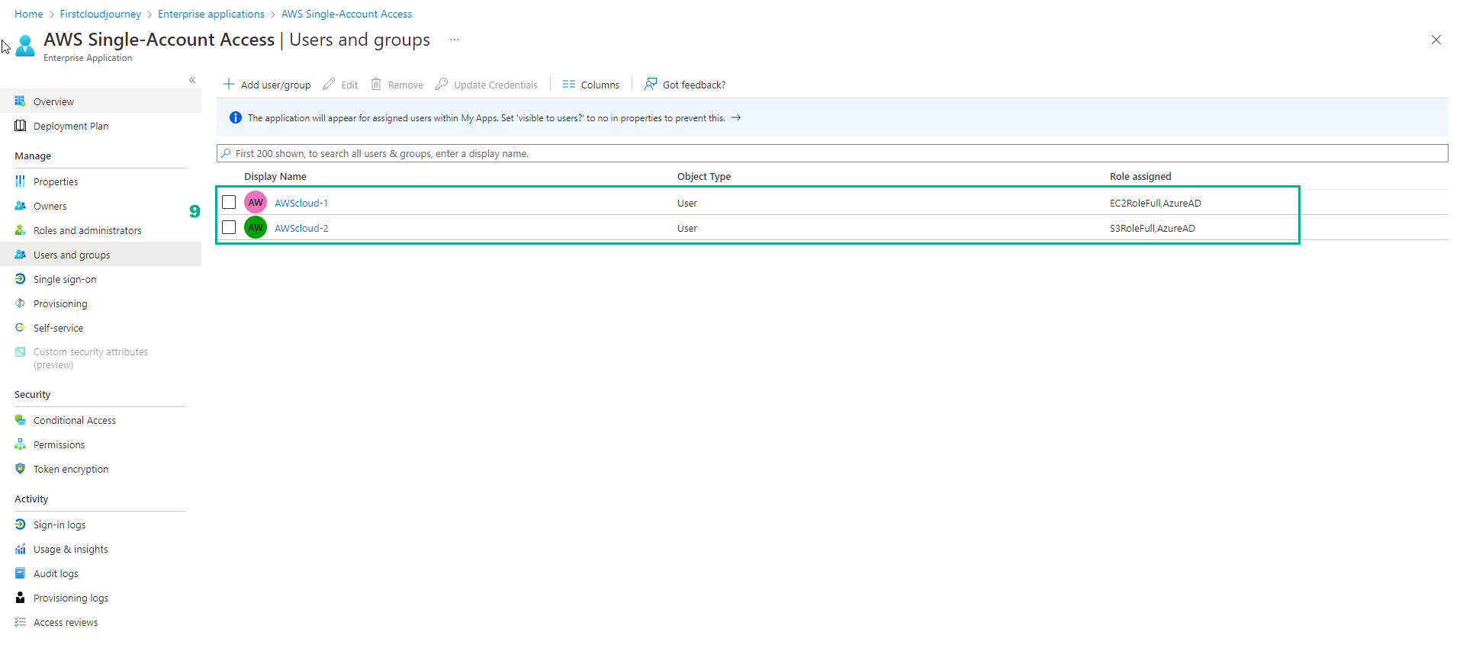Click the Roles and administrators icon
The height and width of the screenshot is (664, 1463).
pyautogui.click(x=20, y=230)
